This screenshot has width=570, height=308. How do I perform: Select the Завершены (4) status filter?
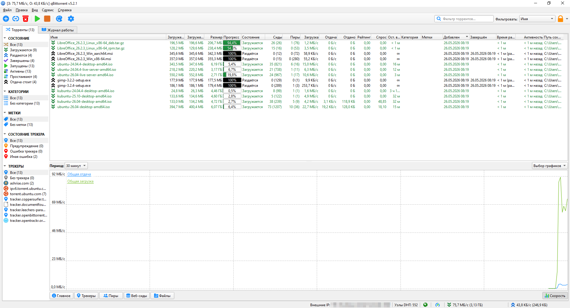tap(26, 61)
